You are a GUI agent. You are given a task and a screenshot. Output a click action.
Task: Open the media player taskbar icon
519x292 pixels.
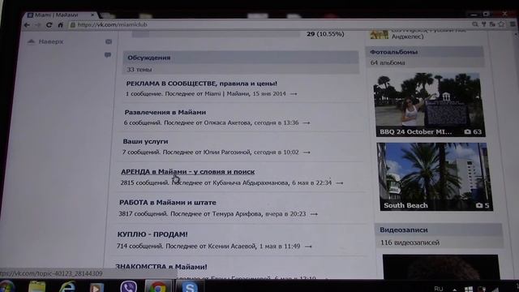pos(97,287)
